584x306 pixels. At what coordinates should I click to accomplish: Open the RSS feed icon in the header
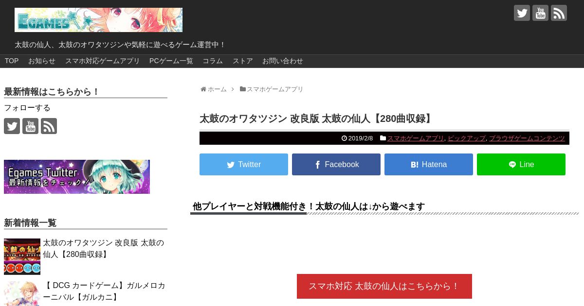pos(559,13)
